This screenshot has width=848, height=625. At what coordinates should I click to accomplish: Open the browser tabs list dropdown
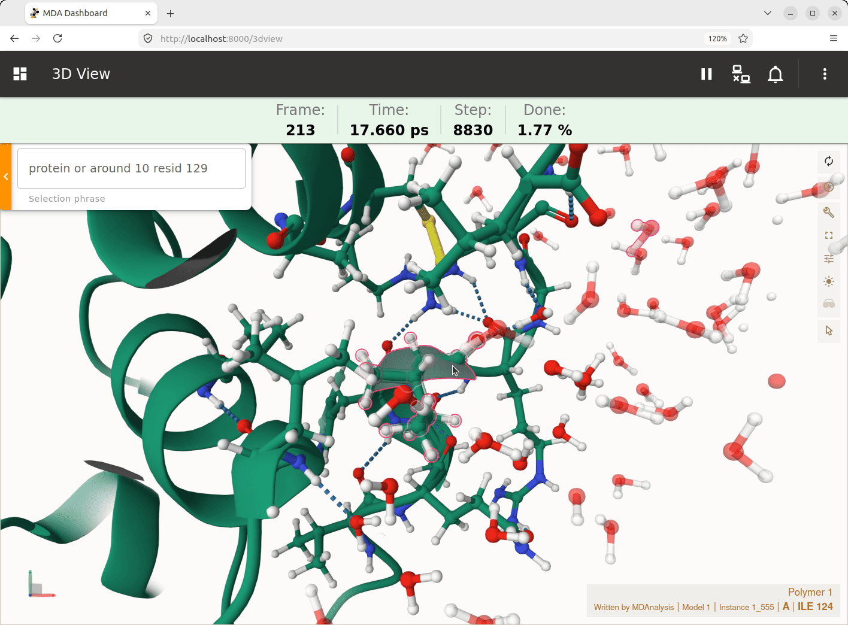pos(768,13)
